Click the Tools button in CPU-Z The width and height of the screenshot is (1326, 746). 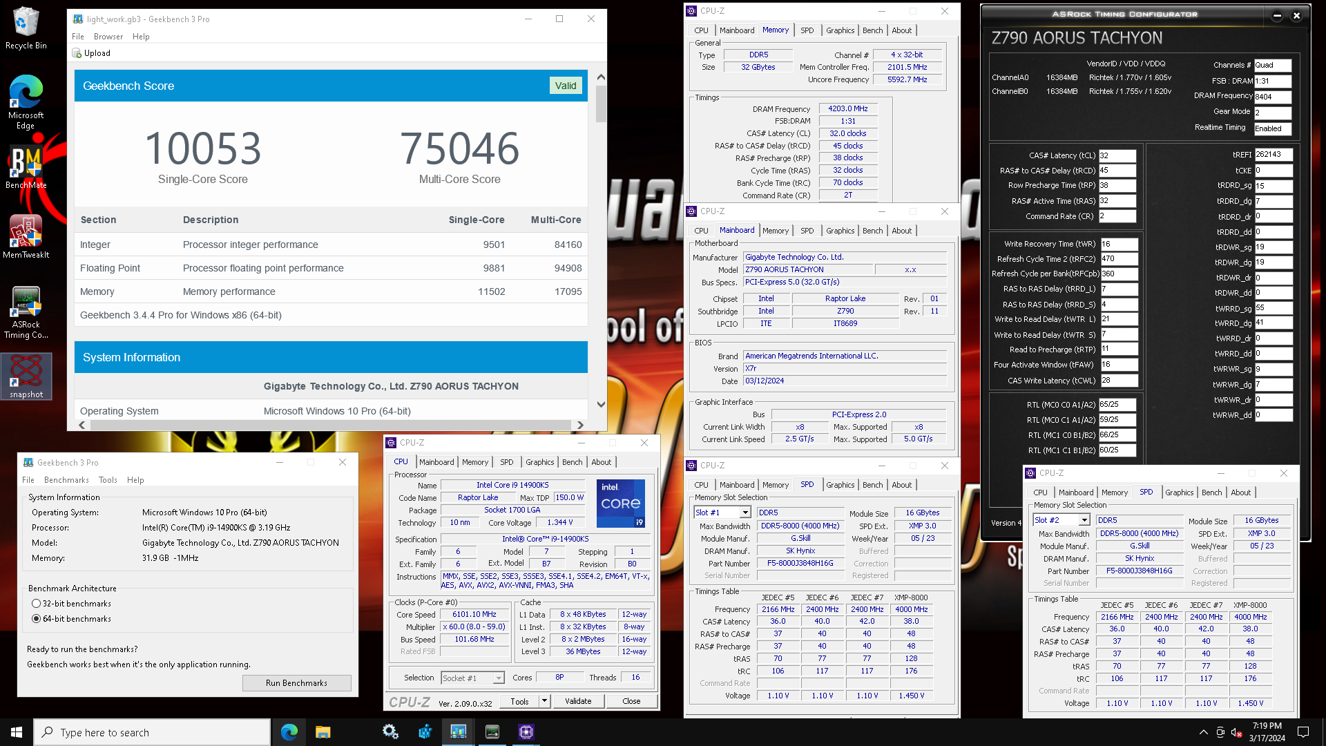click(520, 701)
